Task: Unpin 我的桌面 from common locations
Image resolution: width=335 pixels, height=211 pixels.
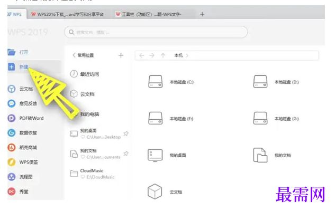Action: pos(126,133)
